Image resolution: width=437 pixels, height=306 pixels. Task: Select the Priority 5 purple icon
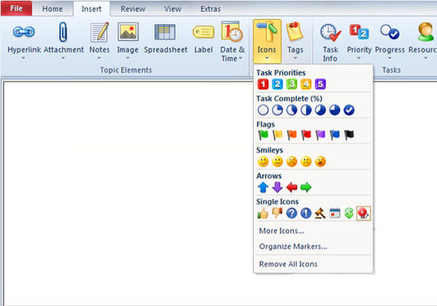tap(320, 84)
